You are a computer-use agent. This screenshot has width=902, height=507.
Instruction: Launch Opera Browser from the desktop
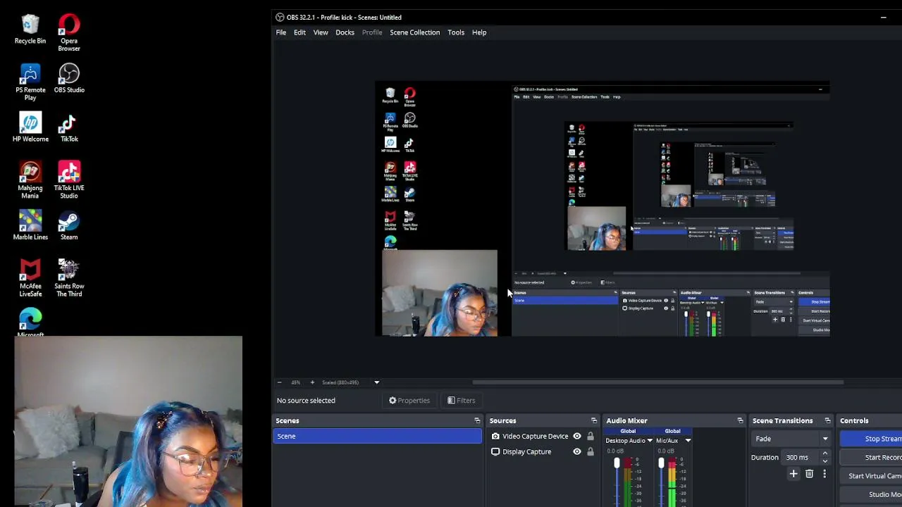[x=69, y=32]
